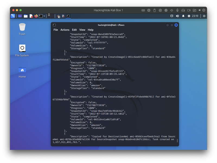Launch Firefox from the panel
Image resolution: width=217 pixels, height=163 pixels.
point(36,16)
